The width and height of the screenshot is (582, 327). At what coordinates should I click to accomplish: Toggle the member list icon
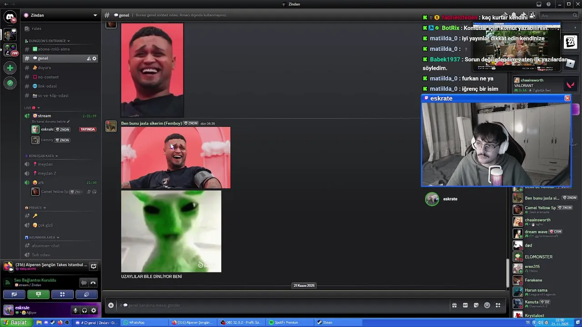click(532, 15)
